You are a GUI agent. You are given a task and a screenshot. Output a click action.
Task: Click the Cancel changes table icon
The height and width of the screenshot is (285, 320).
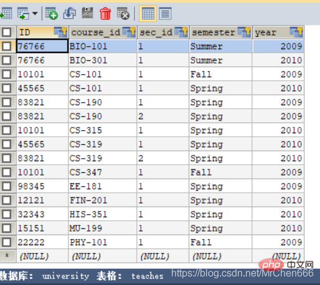pos(123,14)
